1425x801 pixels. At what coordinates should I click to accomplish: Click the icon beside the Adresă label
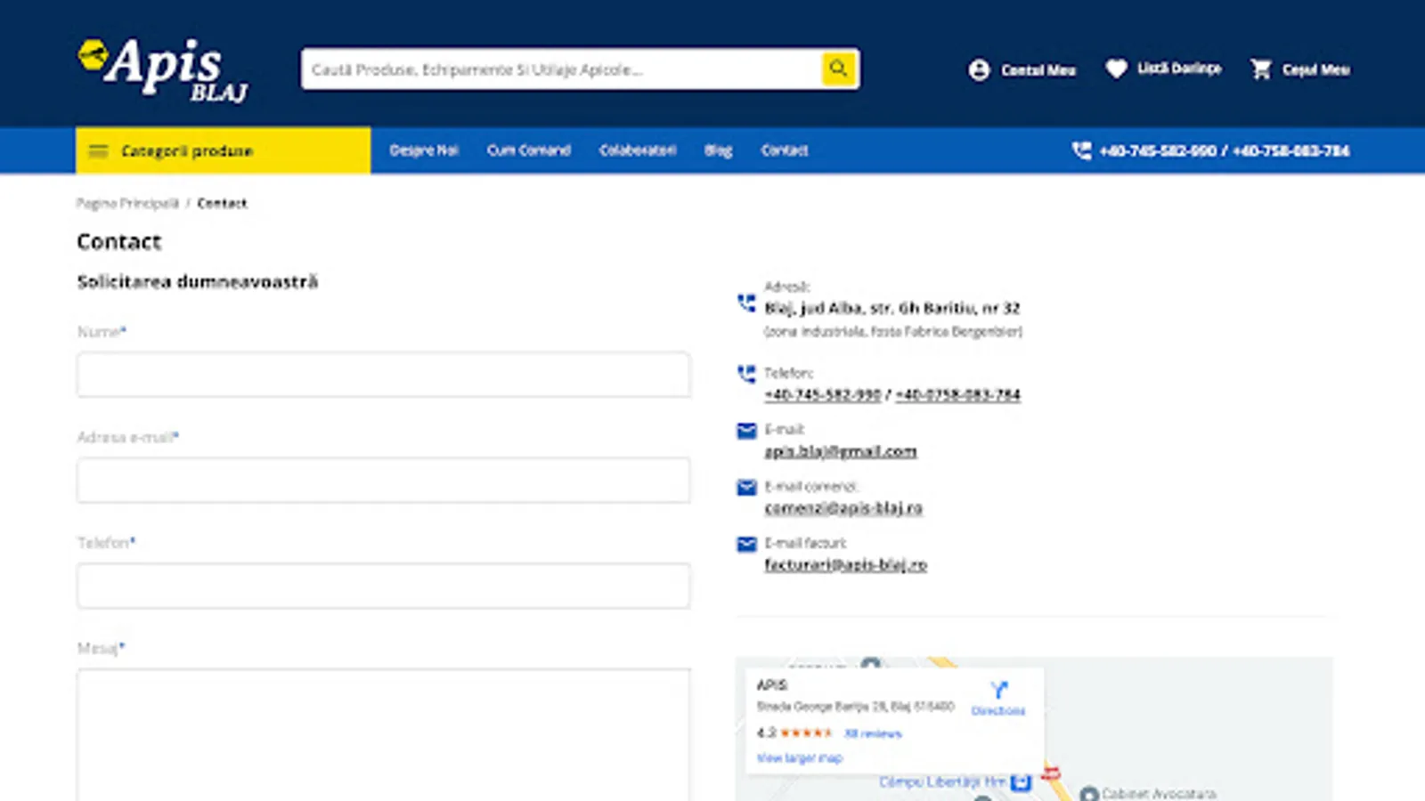[x=746, y=303]
